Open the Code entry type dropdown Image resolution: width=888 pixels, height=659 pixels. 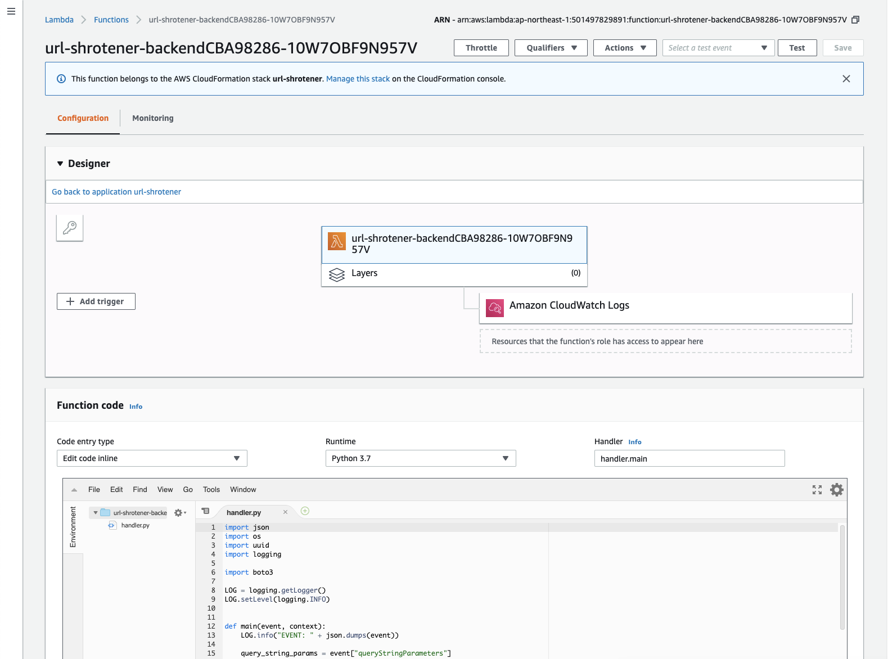pos(152,458)
